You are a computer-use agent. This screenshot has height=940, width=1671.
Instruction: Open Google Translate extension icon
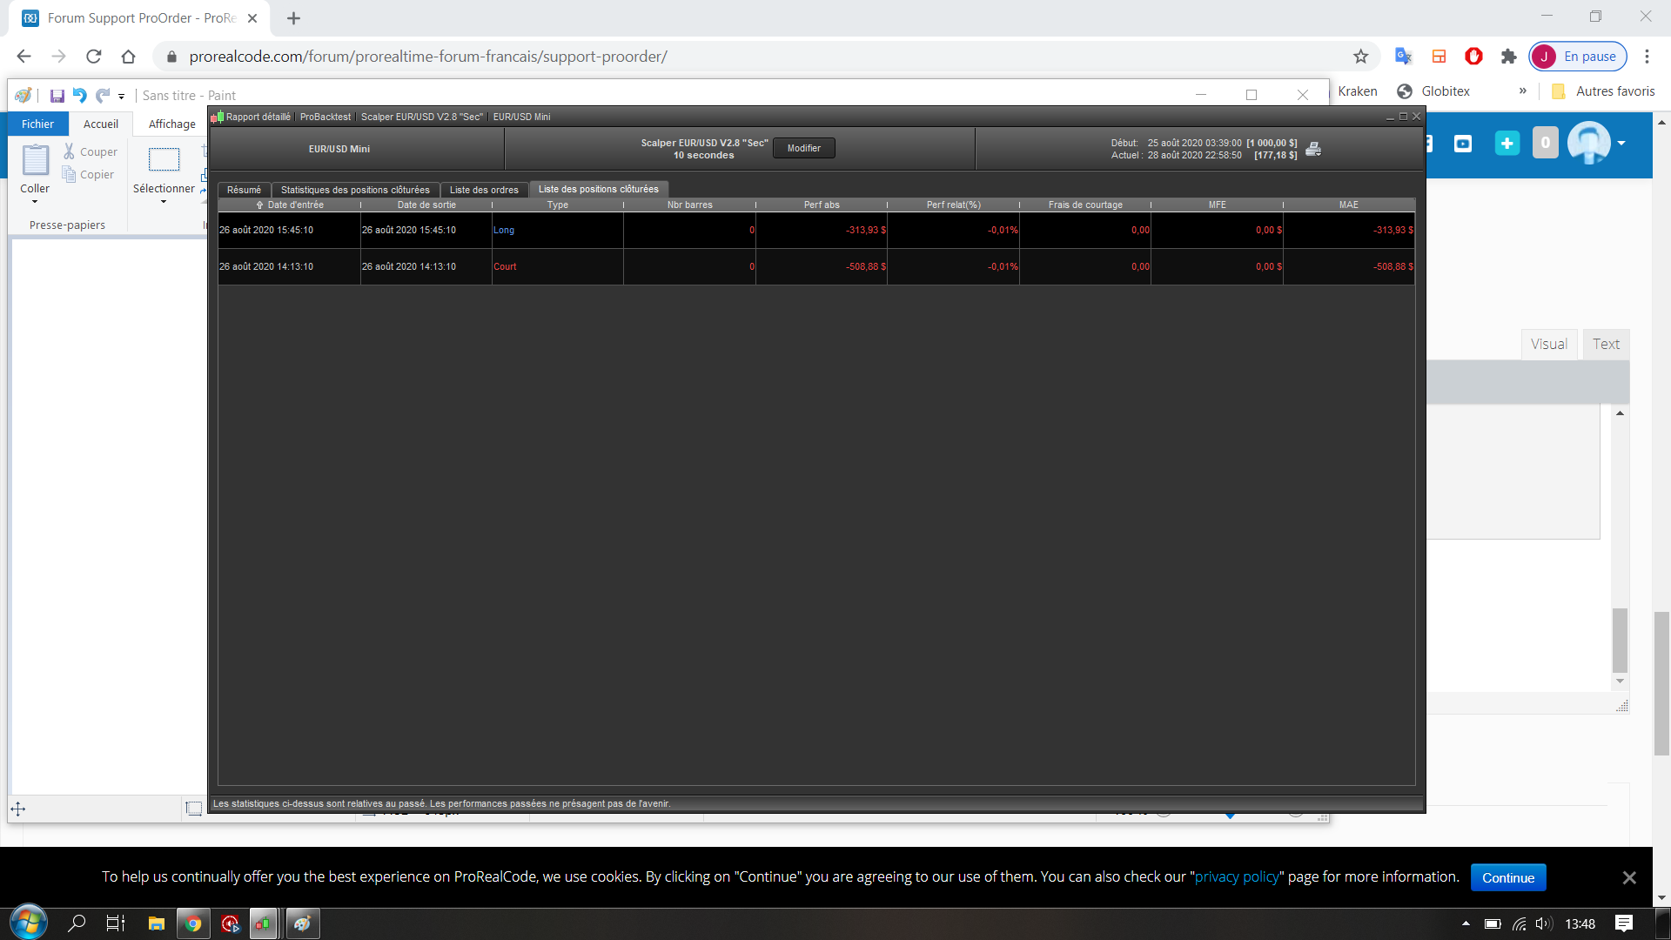(x=1403, y=57)
